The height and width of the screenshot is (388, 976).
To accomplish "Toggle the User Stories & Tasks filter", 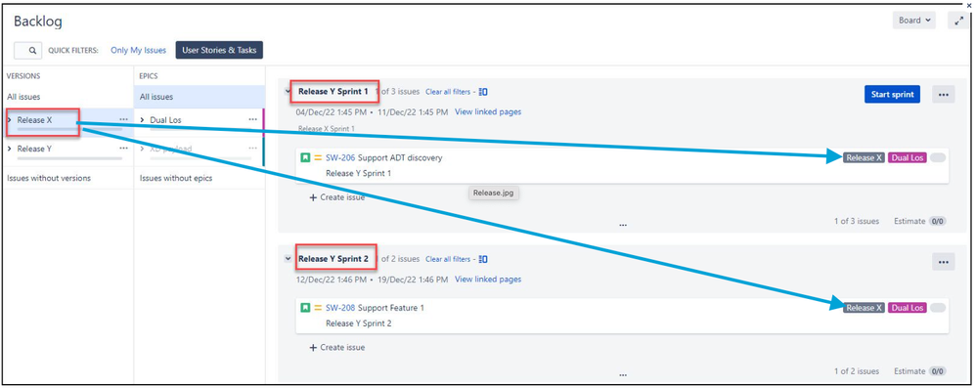I will coord(219,51).
